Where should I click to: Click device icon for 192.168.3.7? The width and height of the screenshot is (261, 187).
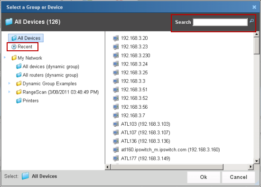click(116, 115)
